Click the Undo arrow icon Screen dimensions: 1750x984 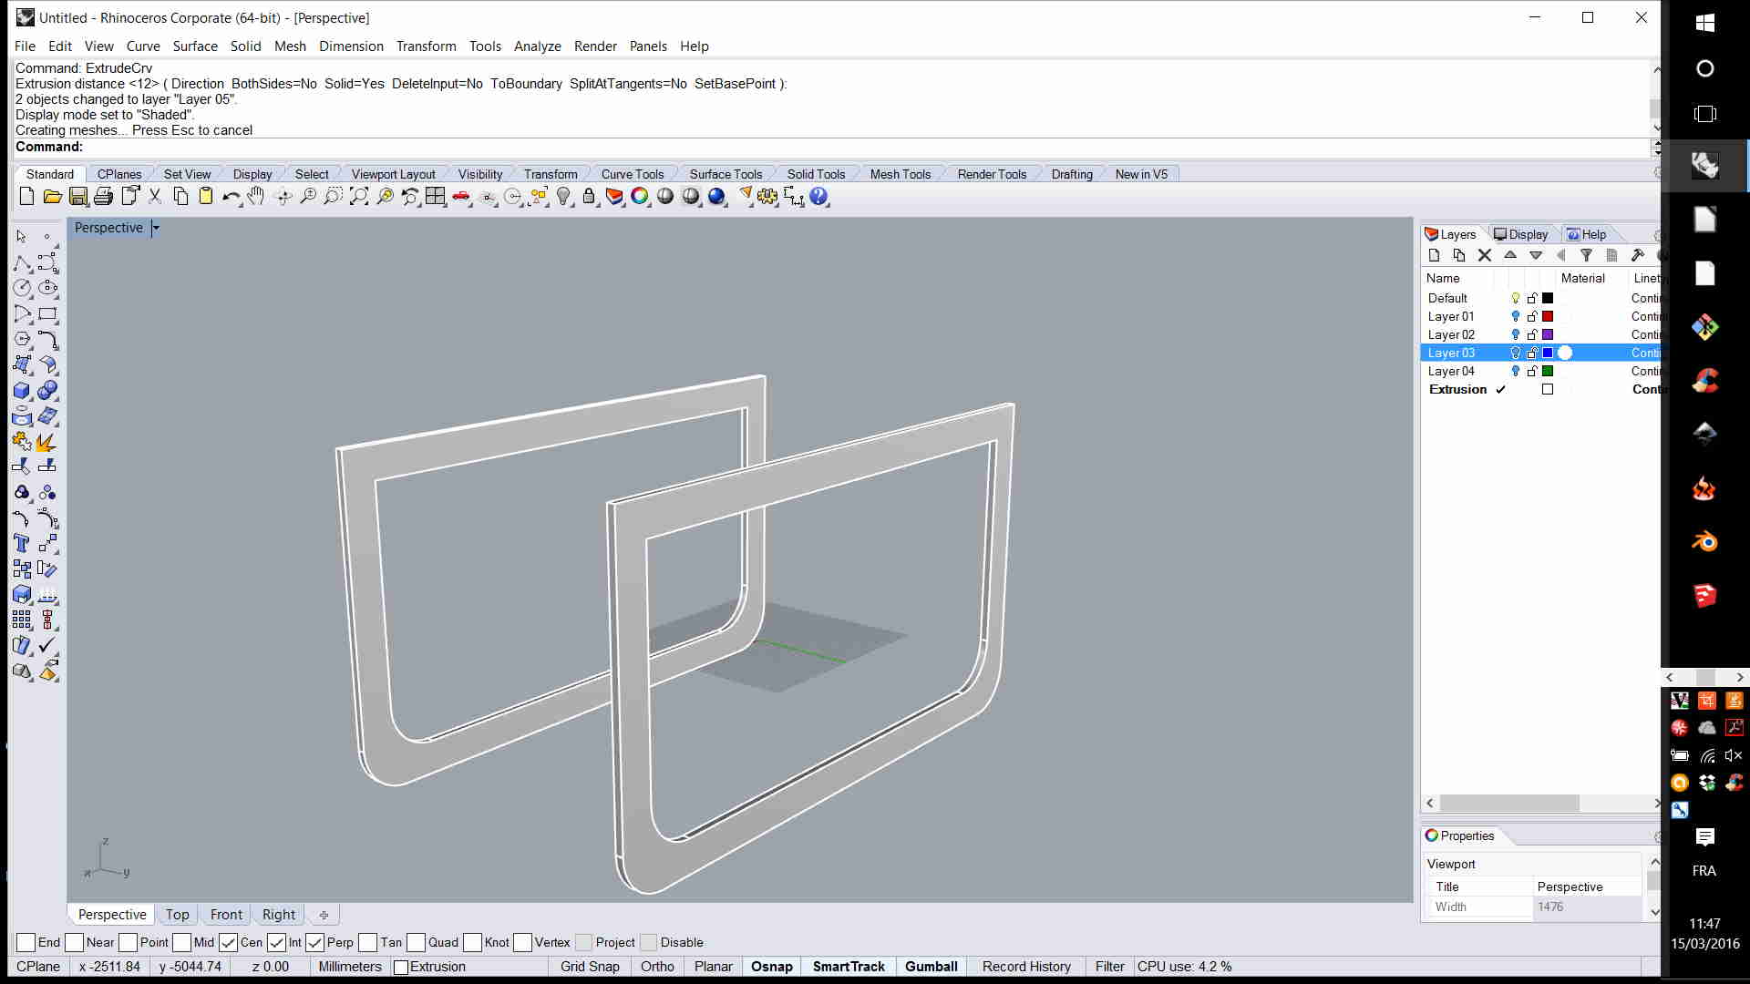(230, 197)
